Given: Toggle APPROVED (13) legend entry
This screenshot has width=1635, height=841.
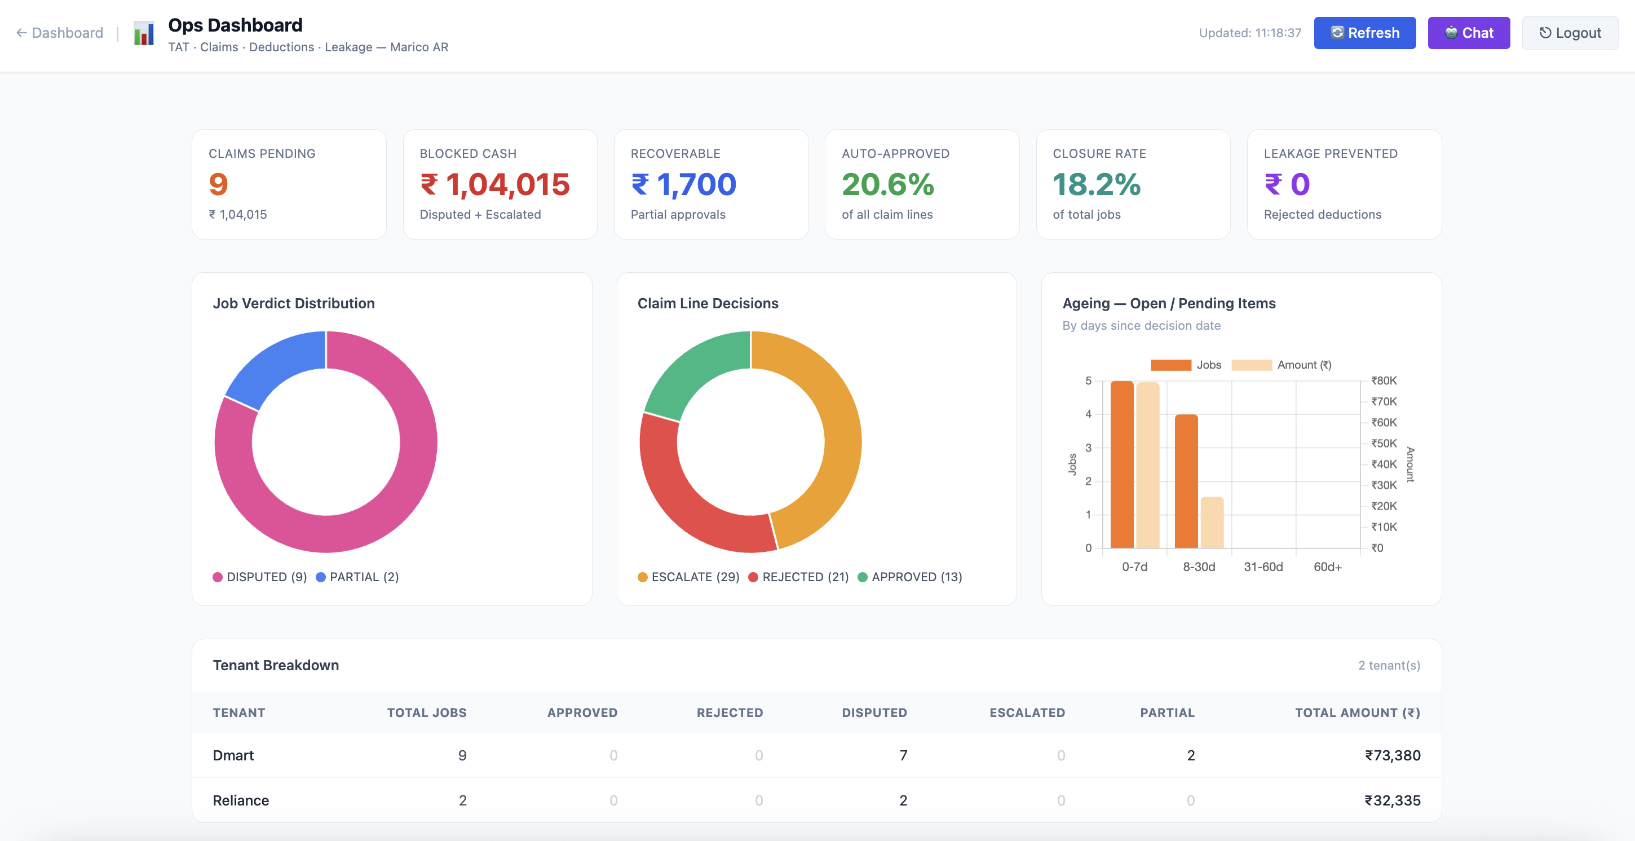Looking at the screenshot, I should pos(909,576).
